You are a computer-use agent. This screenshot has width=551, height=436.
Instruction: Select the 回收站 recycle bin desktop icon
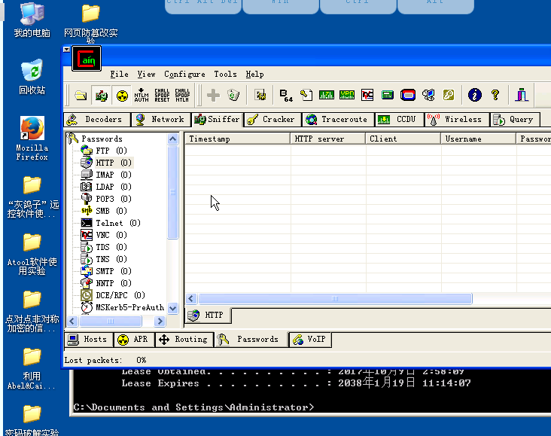tap(32, 77)
